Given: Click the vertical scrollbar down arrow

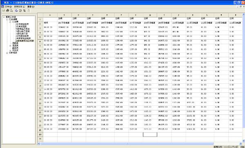Looking at the screenshot, I should [x=244, y=141].
